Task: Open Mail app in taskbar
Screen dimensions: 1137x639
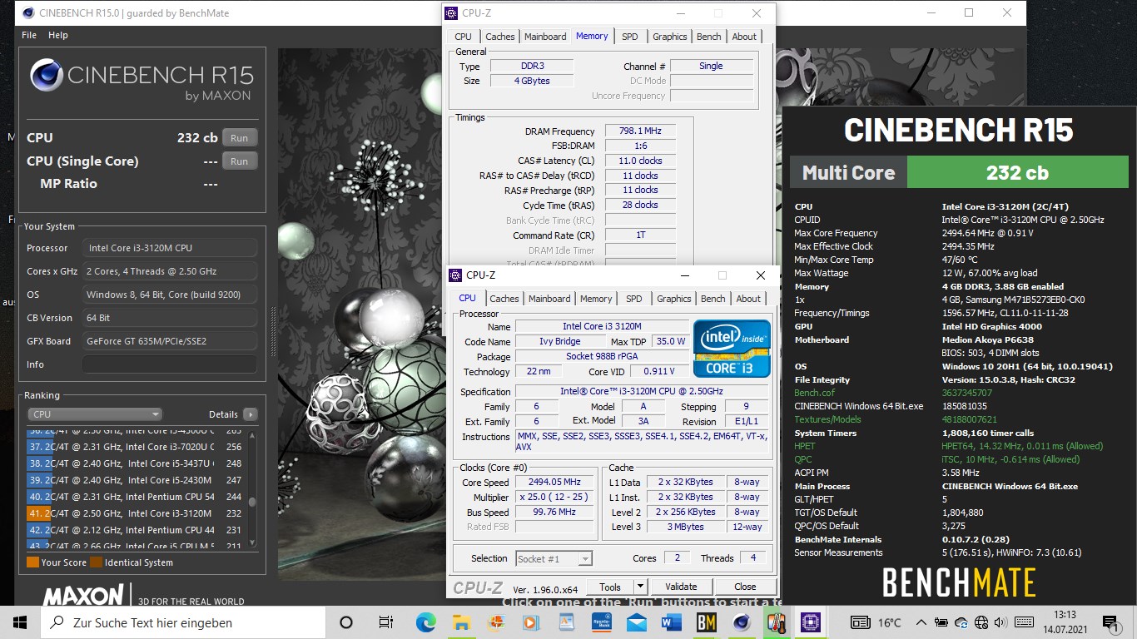Action: coord(637,622)
